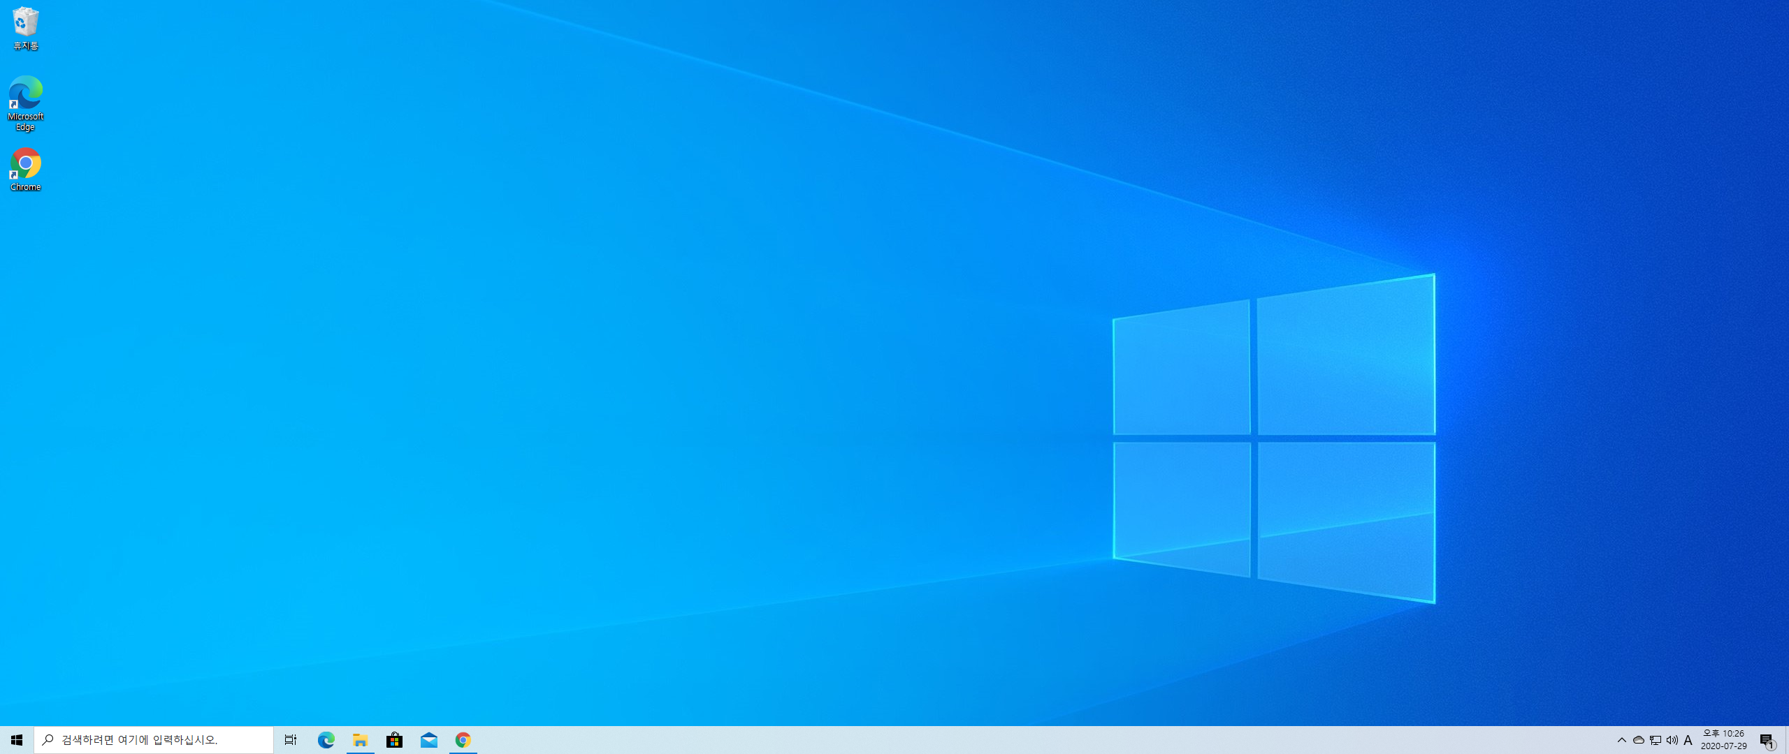The width and height of the screenshot is (1789, 754).
Task: Open the Mail app from the taskbar
Action: click(429, 740)
